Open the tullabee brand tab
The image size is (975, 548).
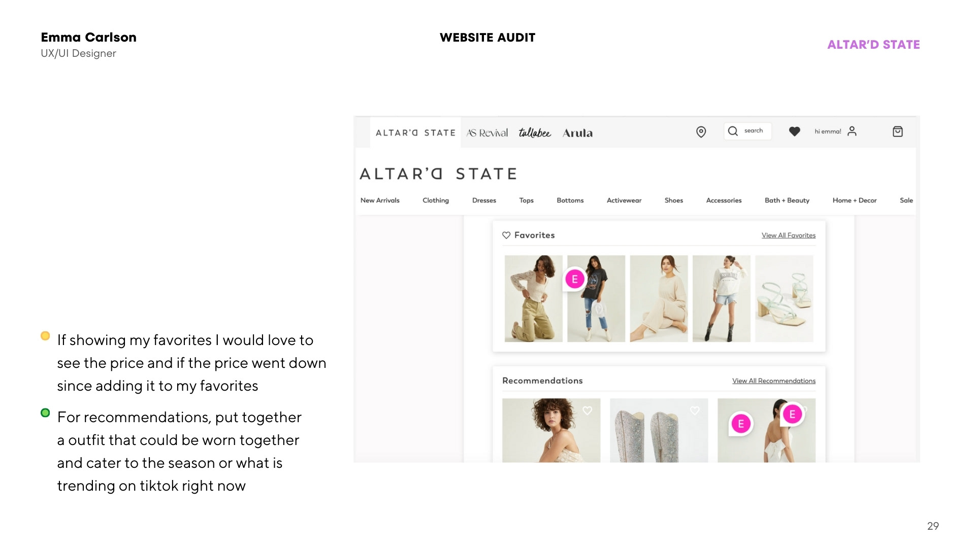pyautogui.click(x=535, y=133)
